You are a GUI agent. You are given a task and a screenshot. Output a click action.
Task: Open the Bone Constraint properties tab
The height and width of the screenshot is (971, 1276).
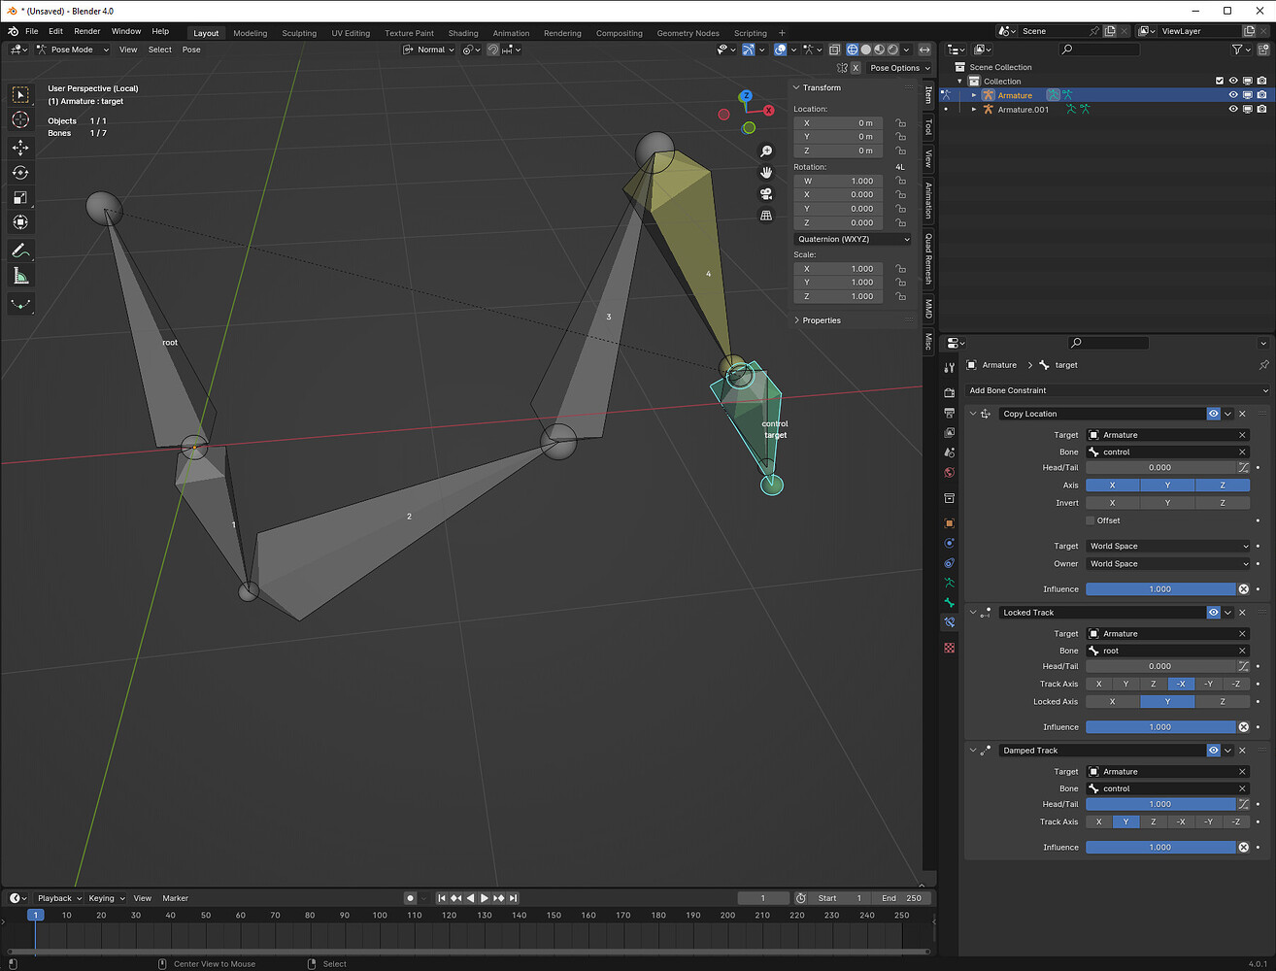(950, 622)
